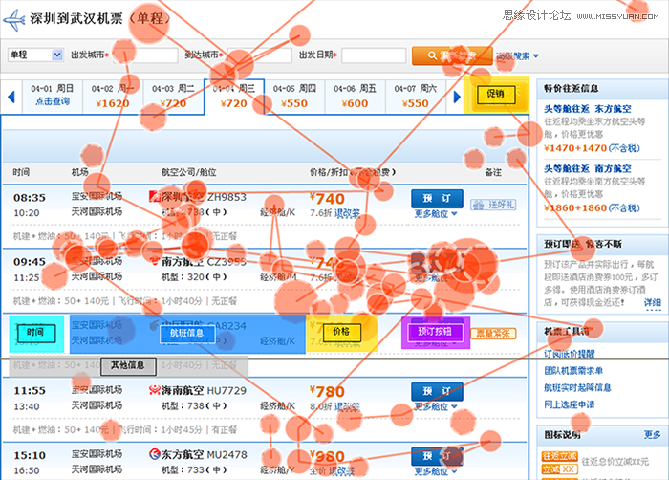Select the 04-01 周日 date tab
This screenshot has width=669, height=480.
pos(52,97)
